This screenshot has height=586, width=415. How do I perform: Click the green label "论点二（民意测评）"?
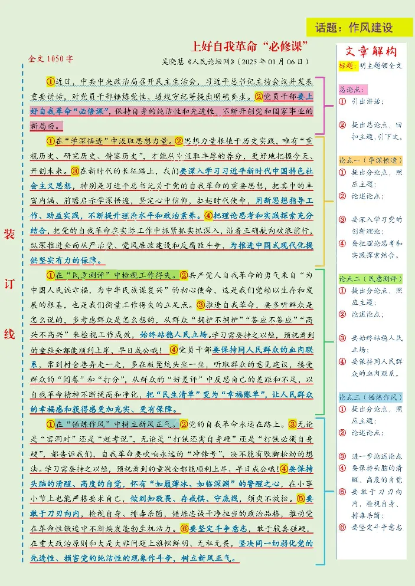(x=371, y=279)
